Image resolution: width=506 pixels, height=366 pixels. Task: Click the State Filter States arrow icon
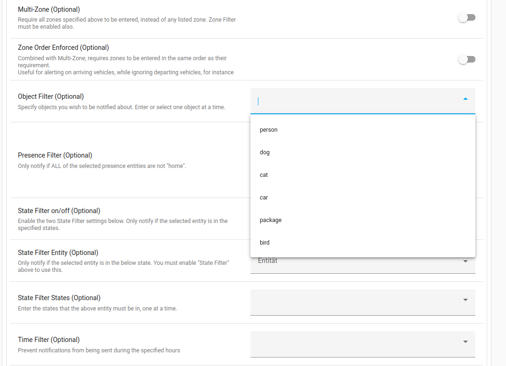pyautogui.click(x=465, y=300)
